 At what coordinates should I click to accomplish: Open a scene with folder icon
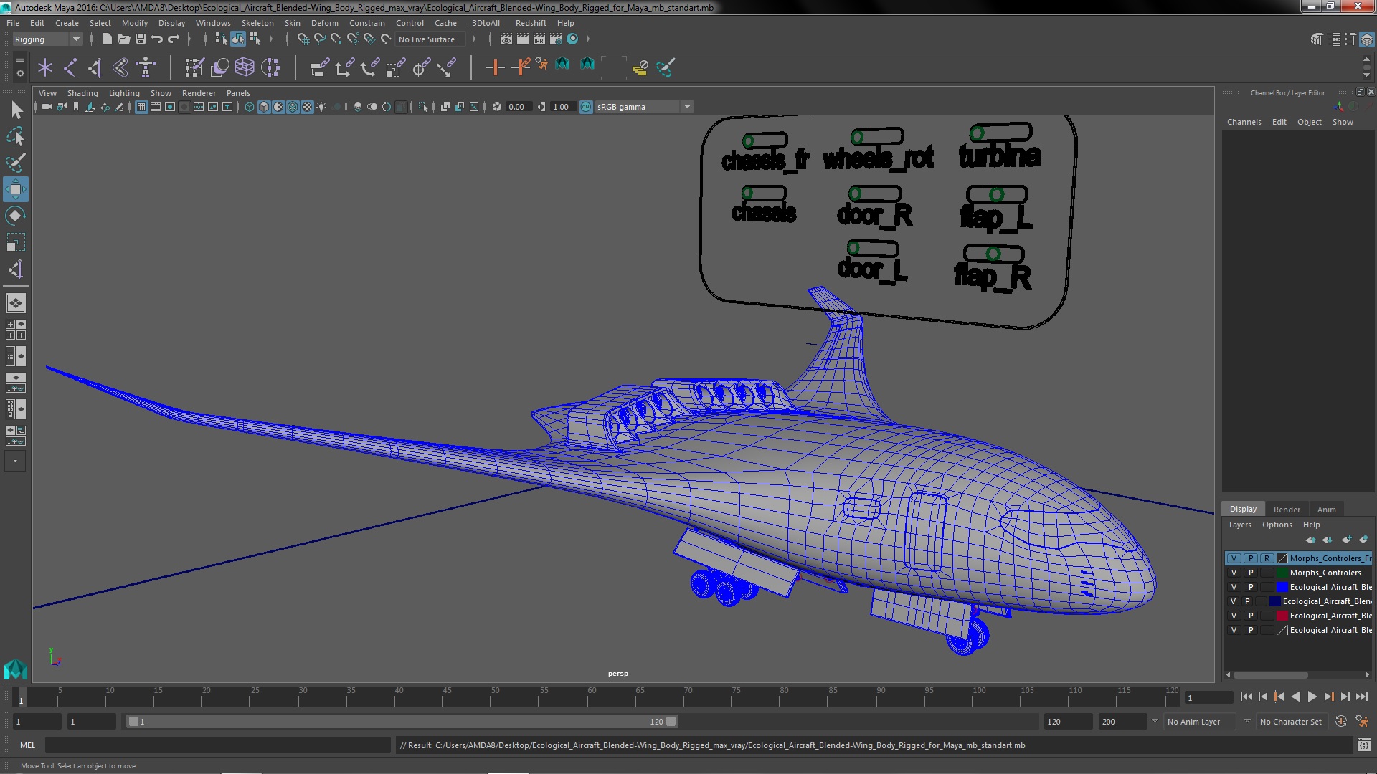coord(123,39)
